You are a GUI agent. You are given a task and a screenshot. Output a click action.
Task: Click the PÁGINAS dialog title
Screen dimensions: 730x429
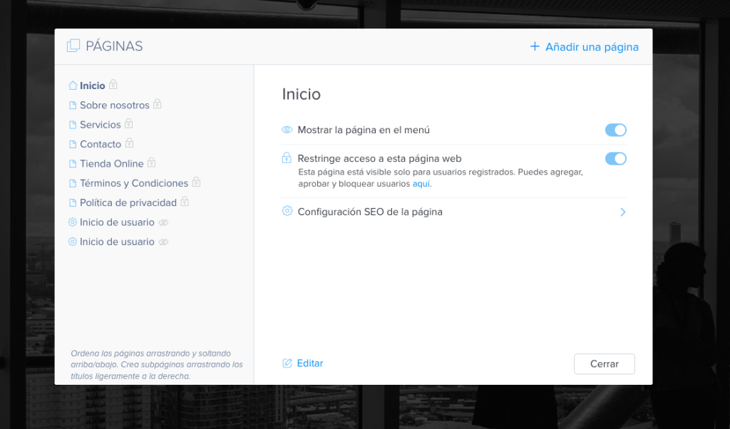point(114,46)
